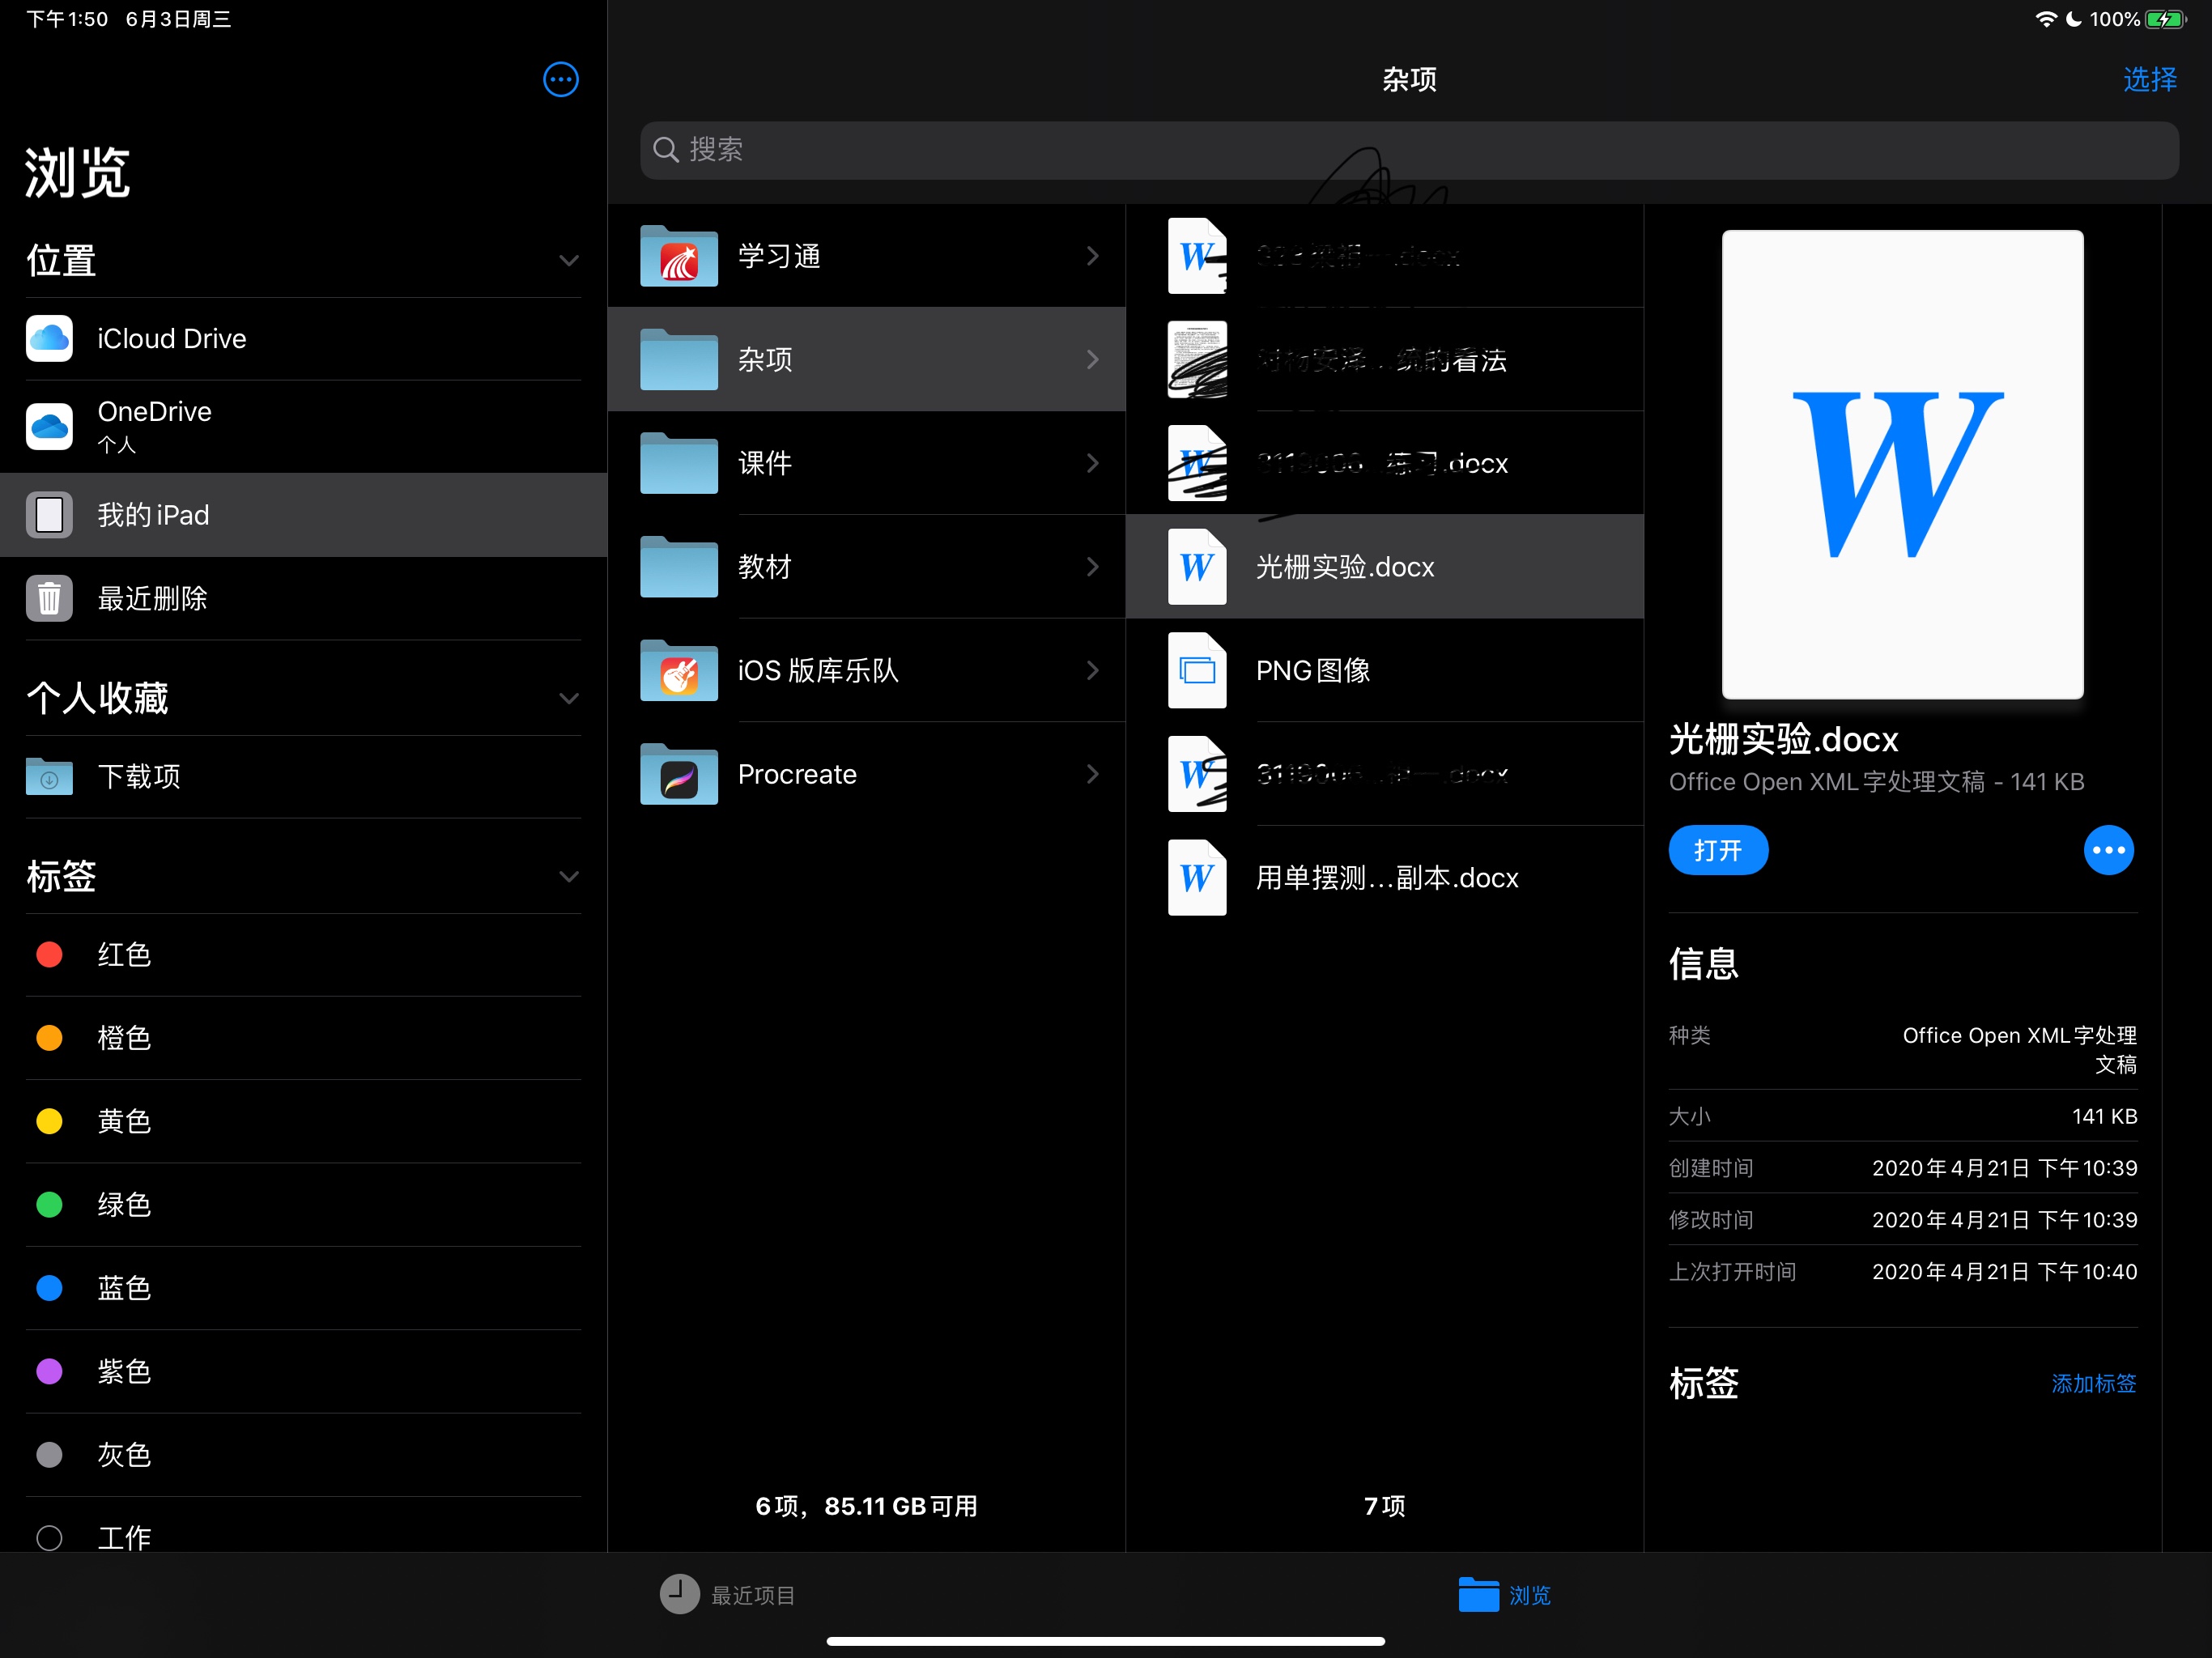2212x1658 pixels.
Task: Open the 下载项 downloads folder
Action: click(x=138, y=776)
